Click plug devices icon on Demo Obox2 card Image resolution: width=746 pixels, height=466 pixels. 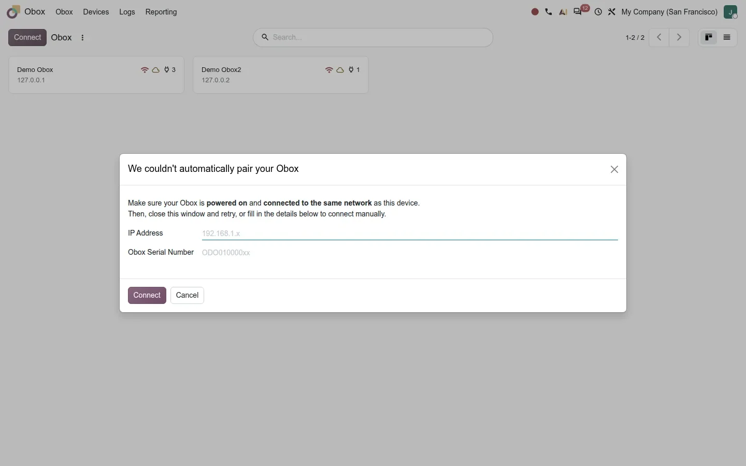[351, 69]
